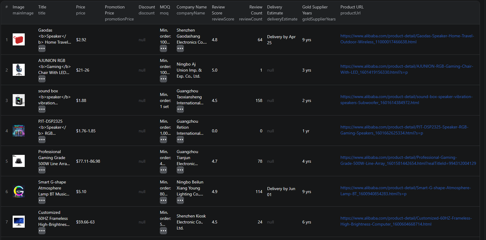This screenshot has height=240, width=486.
Task: Expand MOQ for Professional Gaming Grade row
Action: pyautogui.click(x=163, y=170)
